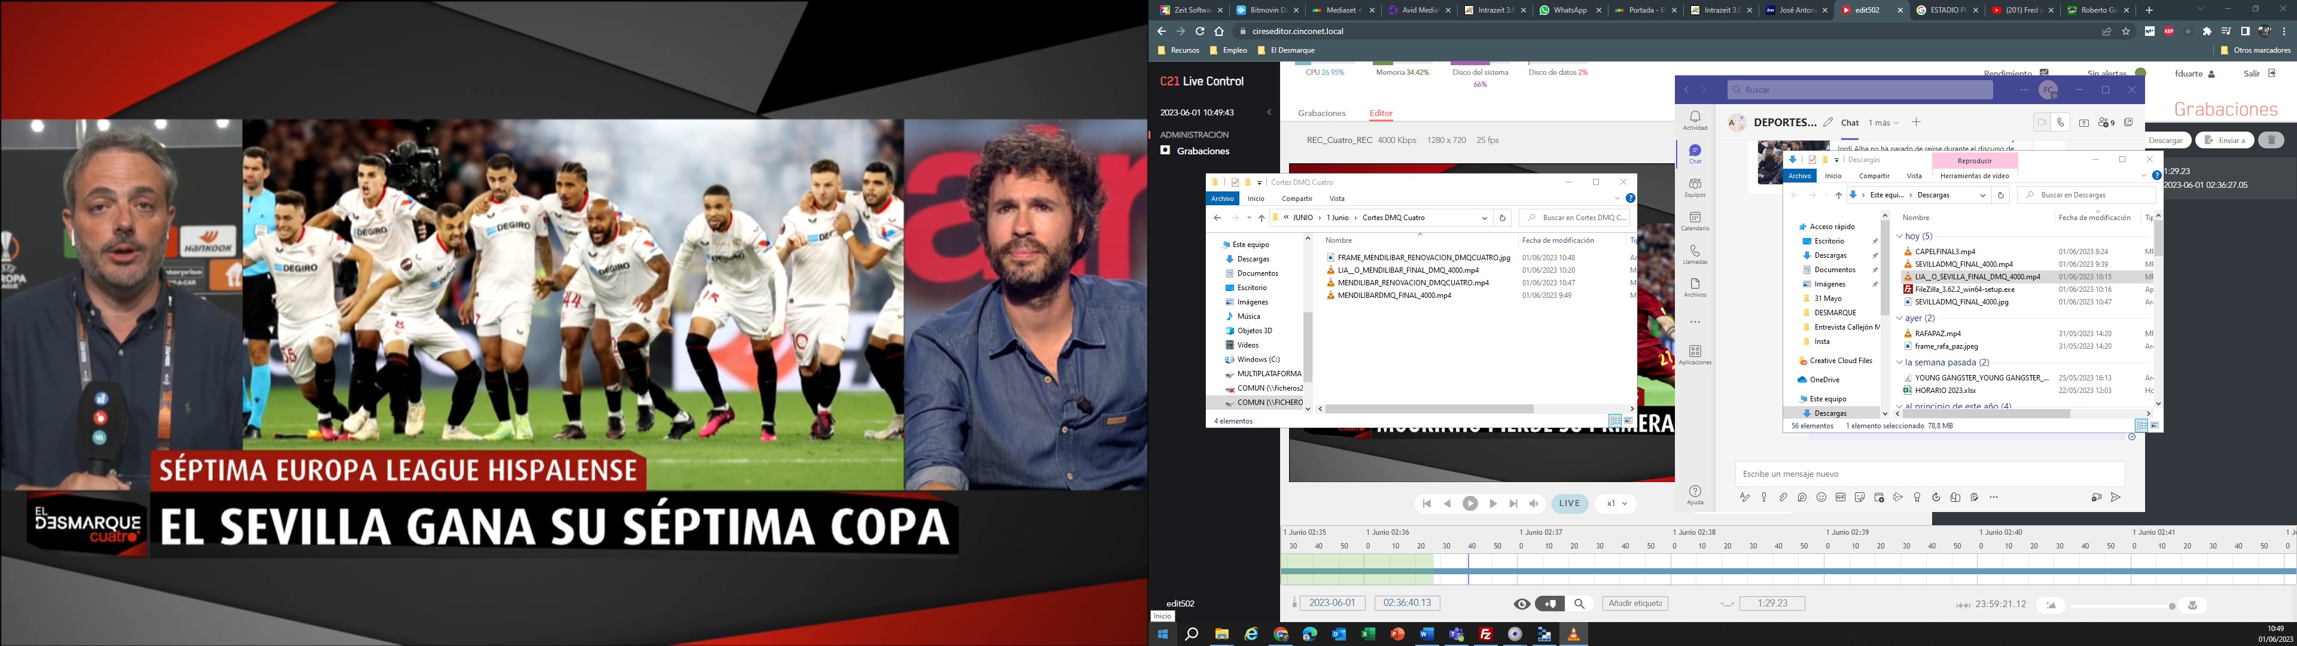Click the 2023-06-01 date field

pos(1332,603)
